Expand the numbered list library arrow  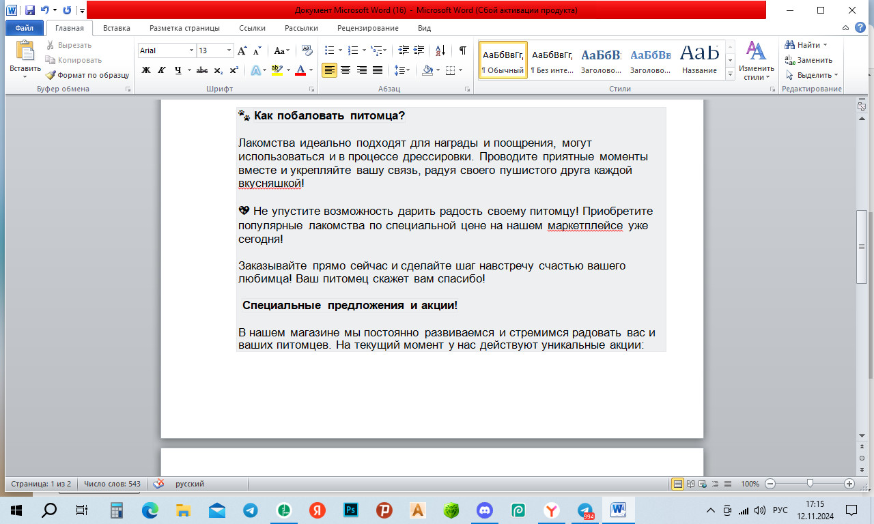363,50
